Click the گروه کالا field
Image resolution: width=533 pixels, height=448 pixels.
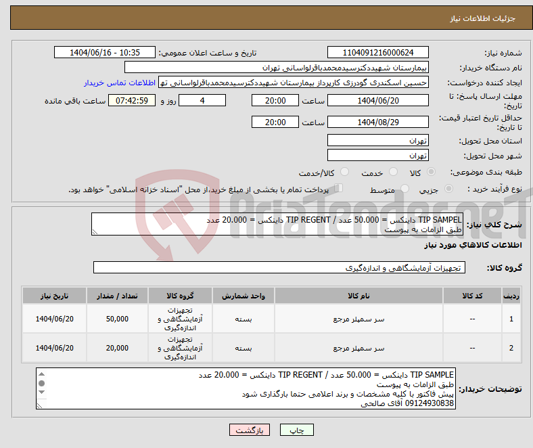pos(279,267)
